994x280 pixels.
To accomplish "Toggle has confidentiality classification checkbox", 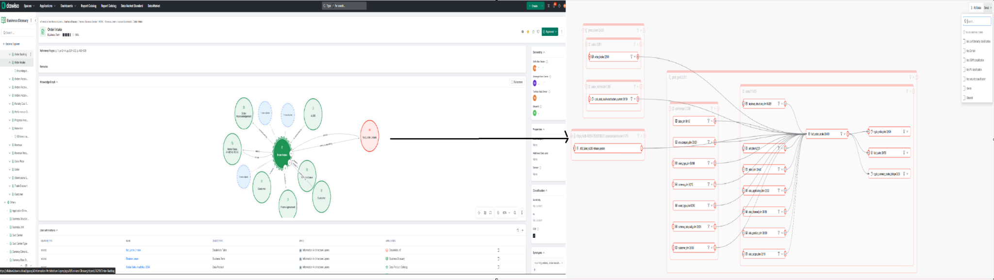I will (964, 41).
